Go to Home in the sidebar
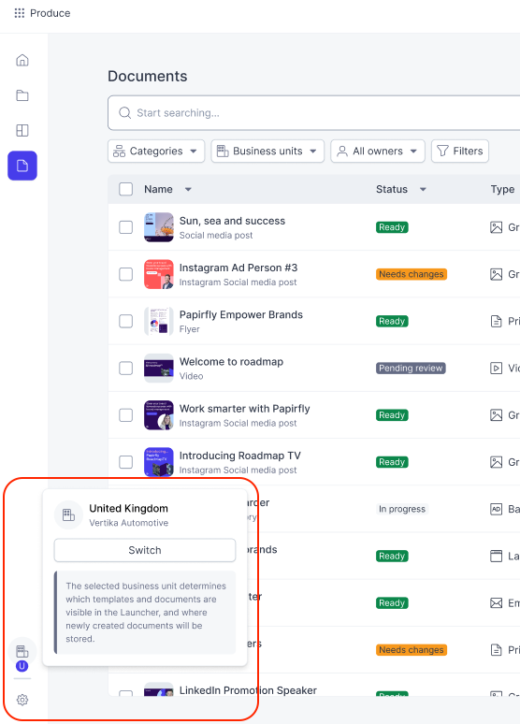This screenshot has width=520, height=724. (22, 60)
